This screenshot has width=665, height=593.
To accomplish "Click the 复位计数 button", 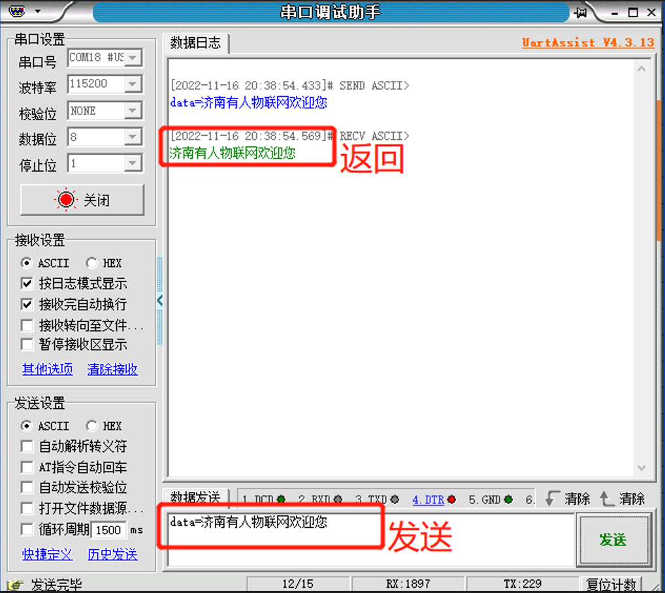I will click(611, 585).
